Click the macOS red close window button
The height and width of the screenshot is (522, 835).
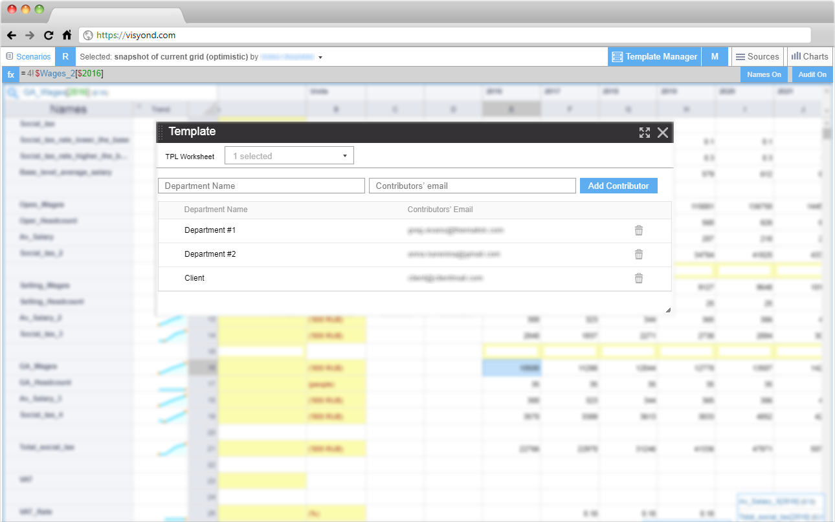click(13, 10)
